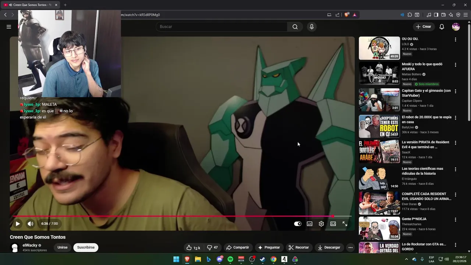Open a new browser tab
The image size is (471, 265).
click(x=65, y=5)
